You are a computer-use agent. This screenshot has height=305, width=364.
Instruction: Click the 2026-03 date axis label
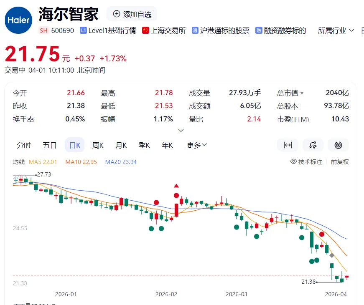tap(236, 294)
